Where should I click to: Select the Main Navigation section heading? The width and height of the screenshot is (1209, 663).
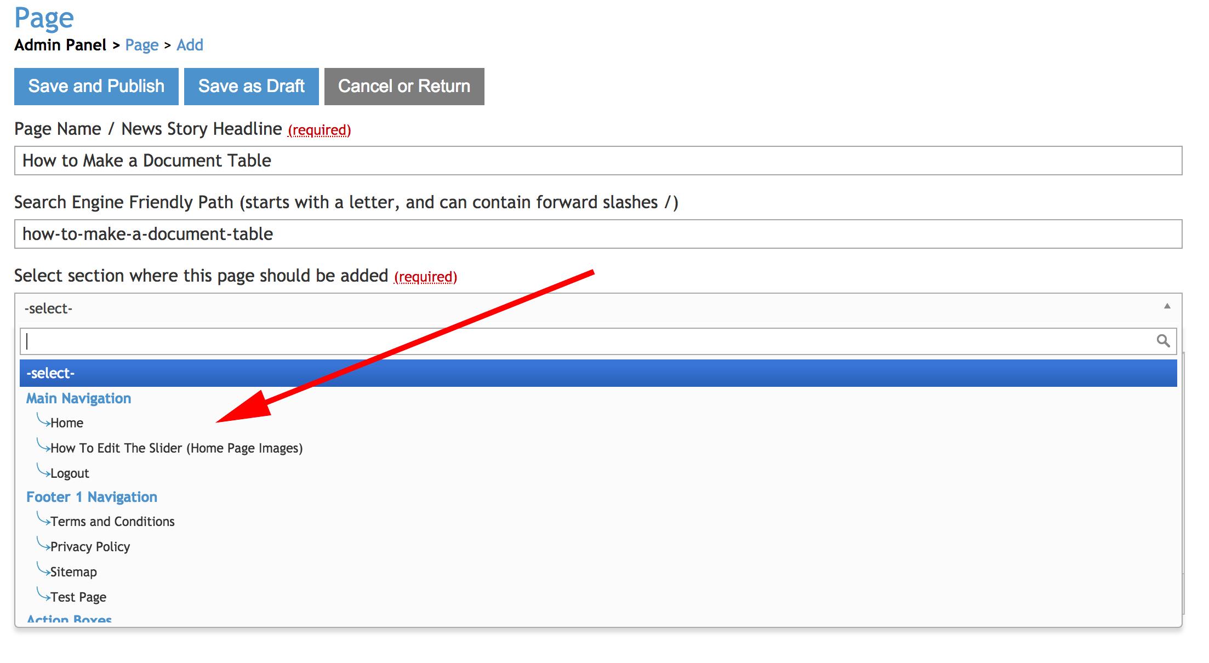pyautogui.click(x=79, y=398)
